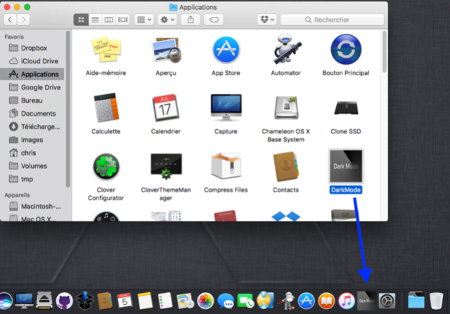Open Calendar from the Dock

[x=124, y=301]
